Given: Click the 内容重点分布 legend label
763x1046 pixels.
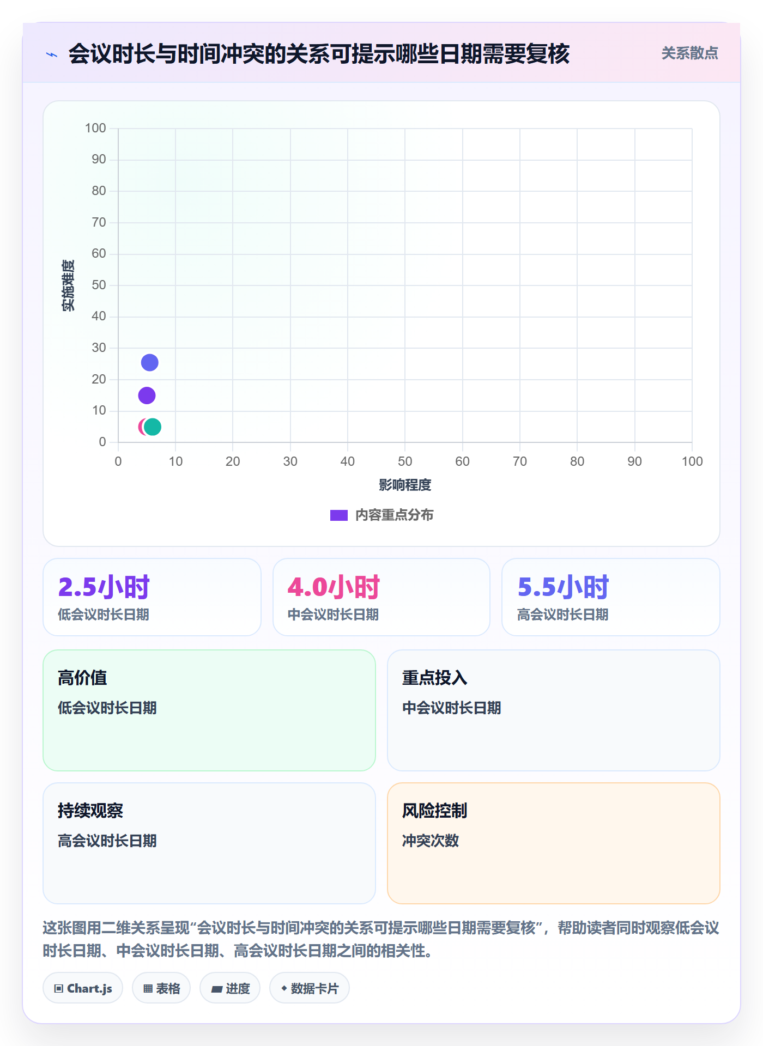Looking at the screenshot, I should [x=394, y=515].
